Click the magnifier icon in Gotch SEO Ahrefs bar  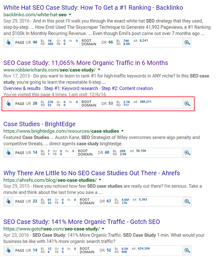point(187,250)
